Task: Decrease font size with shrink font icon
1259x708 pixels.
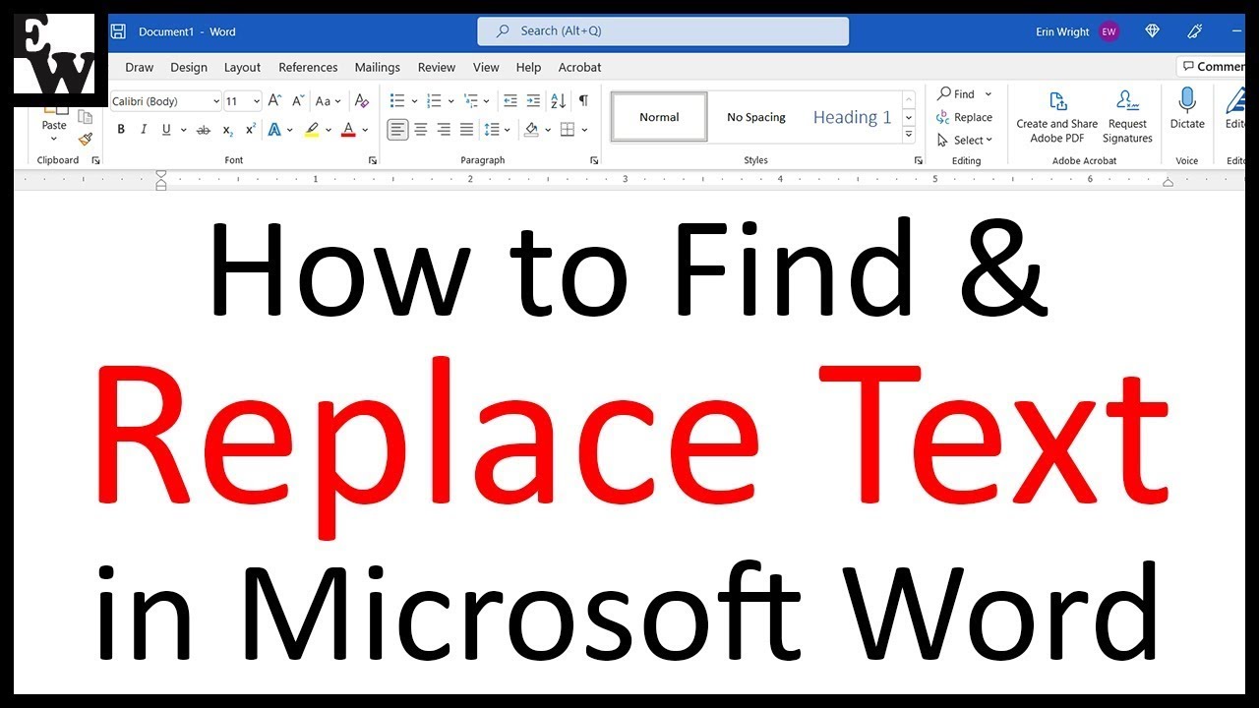Action: tap(297, 101)
